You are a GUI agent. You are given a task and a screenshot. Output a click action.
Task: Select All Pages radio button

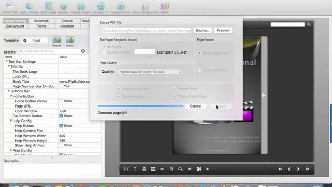pyautogui.click(x=104, y=47)
